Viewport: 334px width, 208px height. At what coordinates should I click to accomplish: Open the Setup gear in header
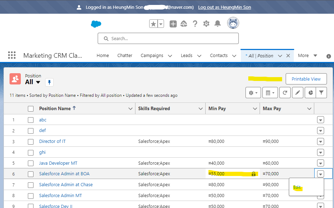click(206, 24)
